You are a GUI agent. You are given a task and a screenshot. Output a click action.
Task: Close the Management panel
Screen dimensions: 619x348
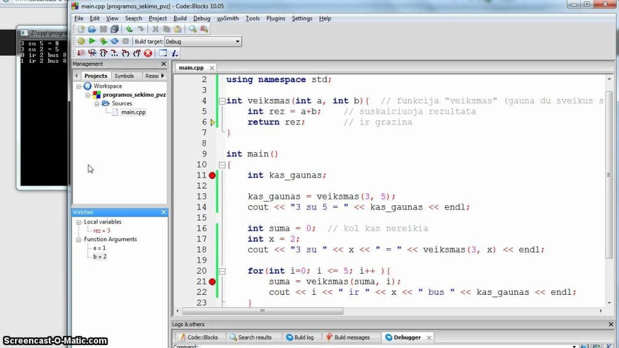coord(164,64)
